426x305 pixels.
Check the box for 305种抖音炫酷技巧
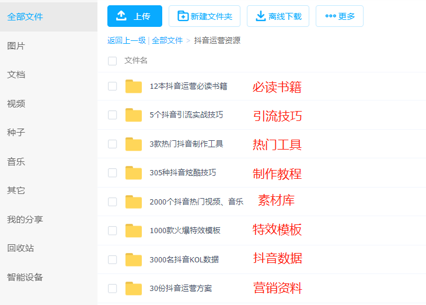pos(112,173)
